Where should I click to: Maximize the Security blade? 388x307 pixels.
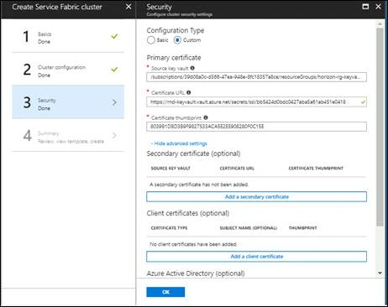365,7
